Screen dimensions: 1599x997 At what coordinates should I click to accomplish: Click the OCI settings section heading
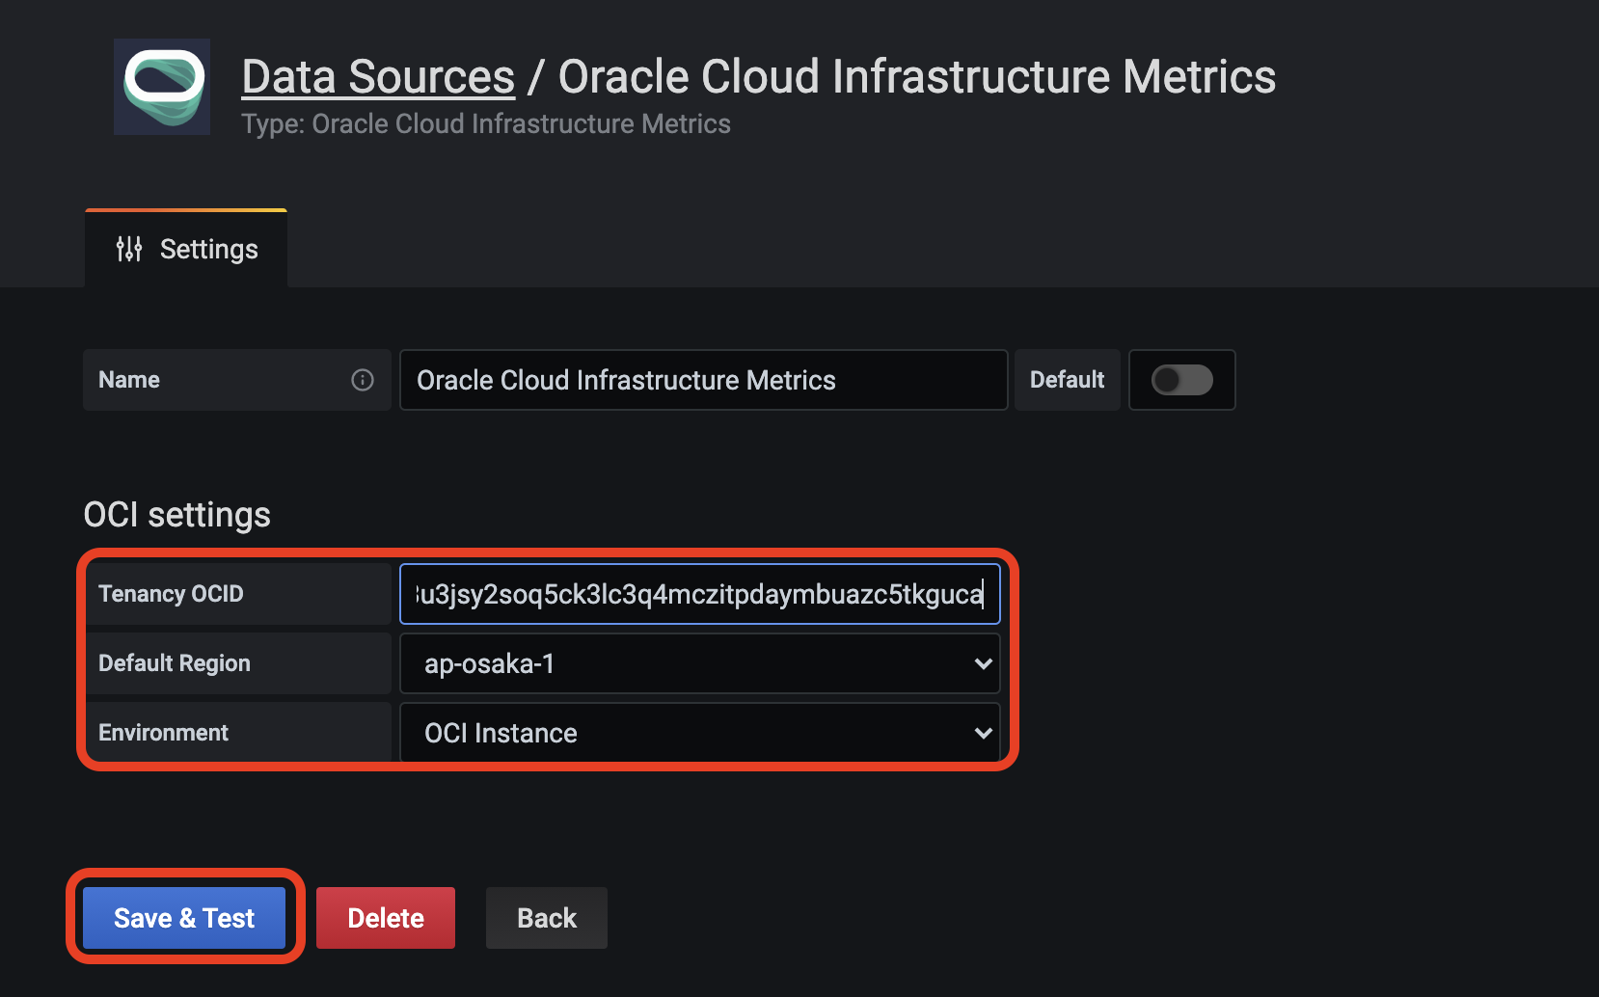coord(176,515)
